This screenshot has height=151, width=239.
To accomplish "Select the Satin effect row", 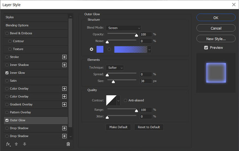I will [x=36, y=81].
